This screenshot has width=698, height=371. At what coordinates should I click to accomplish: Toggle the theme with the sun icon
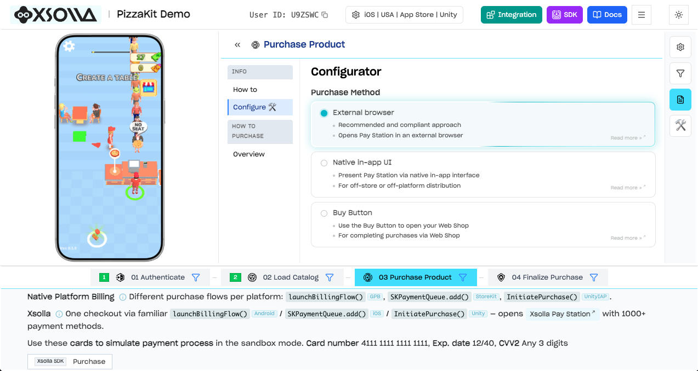tap(678, 15)
